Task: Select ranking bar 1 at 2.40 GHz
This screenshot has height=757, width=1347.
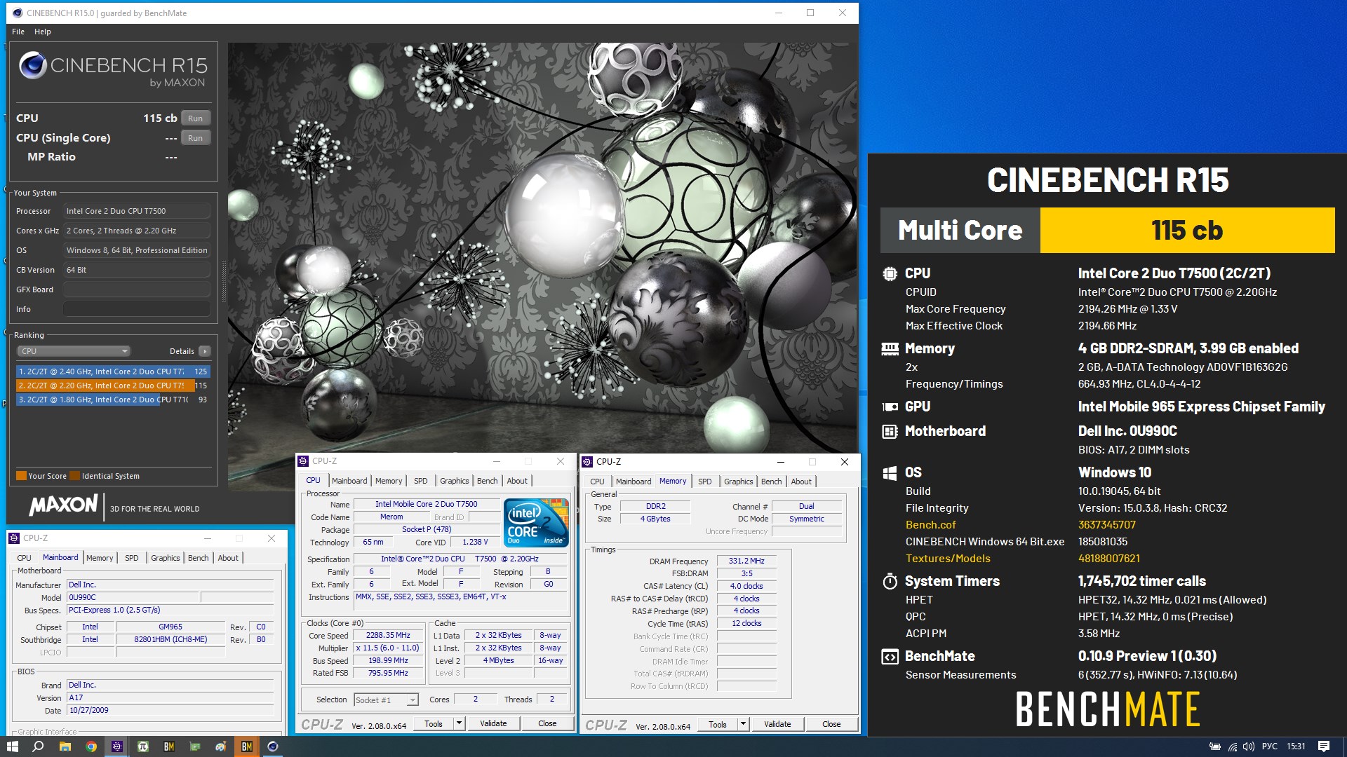Action: [x=113, y=371]
